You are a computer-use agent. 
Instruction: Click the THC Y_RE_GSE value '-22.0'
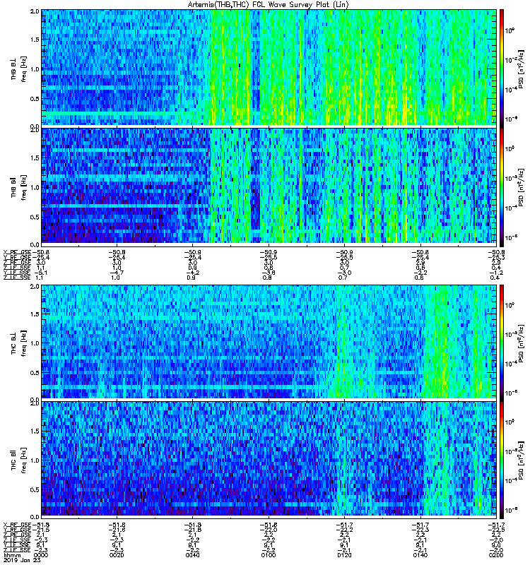269,530
